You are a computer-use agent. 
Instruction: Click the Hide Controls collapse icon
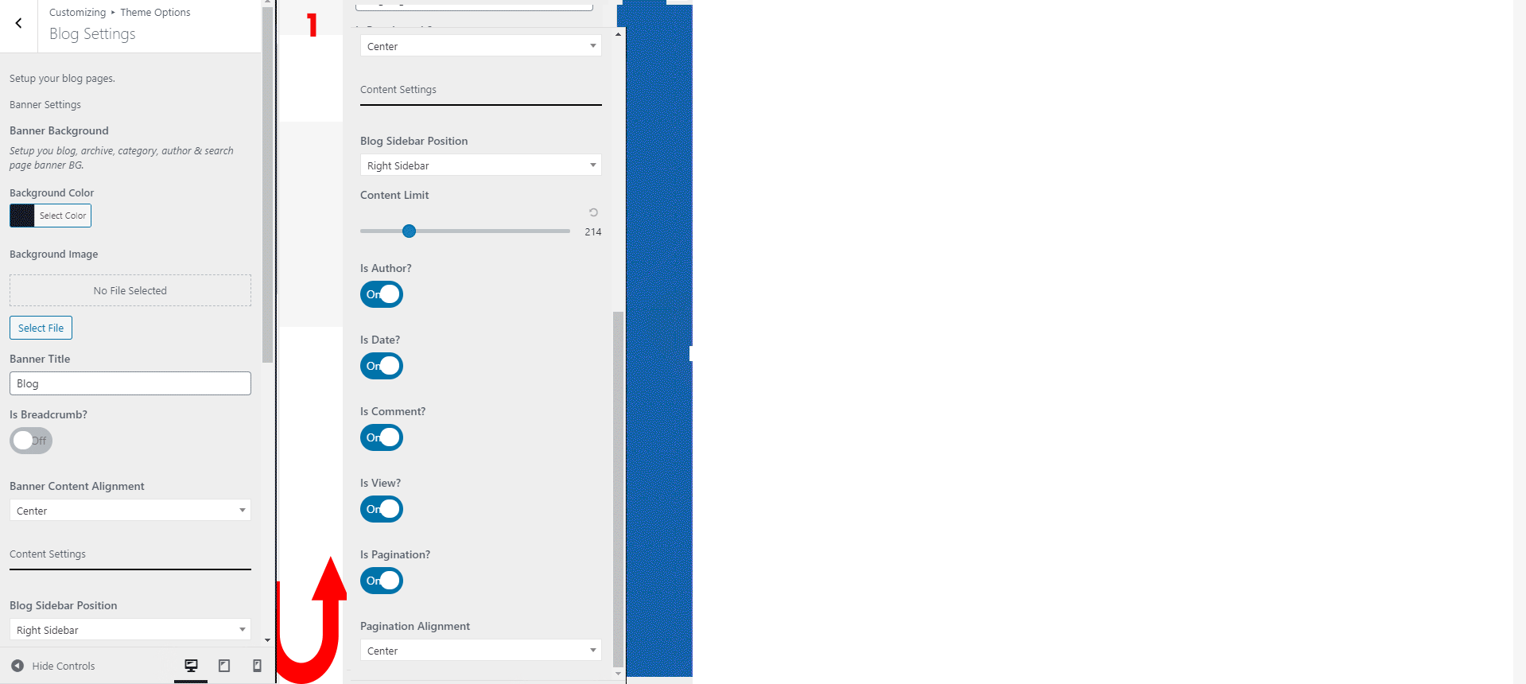pos(17,666)
